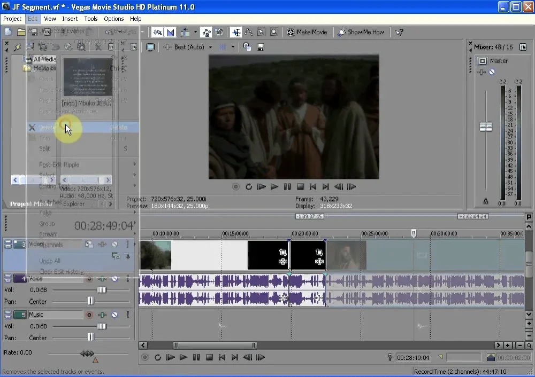Open the View menu

[x=50, y=19]
